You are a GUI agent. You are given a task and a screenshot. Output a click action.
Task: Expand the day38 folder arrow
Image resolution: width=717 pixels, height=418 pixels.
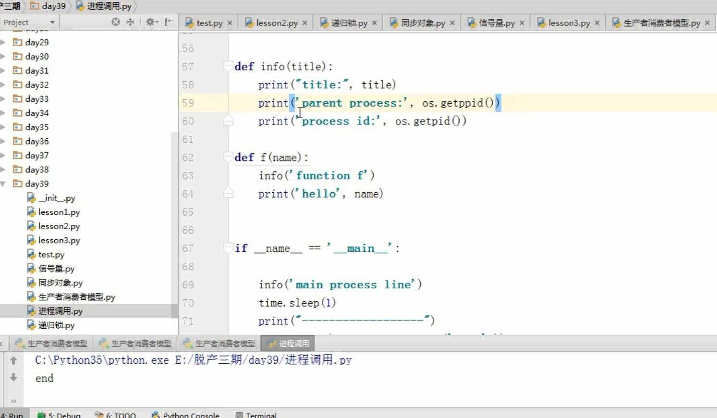click(3, 170)
